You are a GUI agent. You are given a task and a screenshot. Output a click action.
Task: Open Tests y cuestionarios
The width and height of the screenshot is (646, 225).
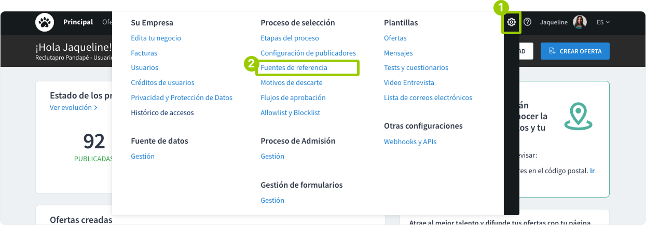(x=416, y=68)
